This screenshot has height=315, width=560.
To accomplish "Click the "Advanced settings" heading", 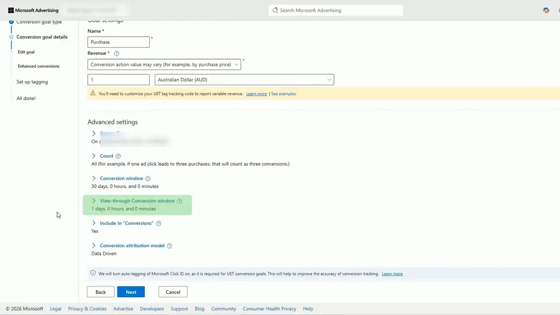I will 113,122.
